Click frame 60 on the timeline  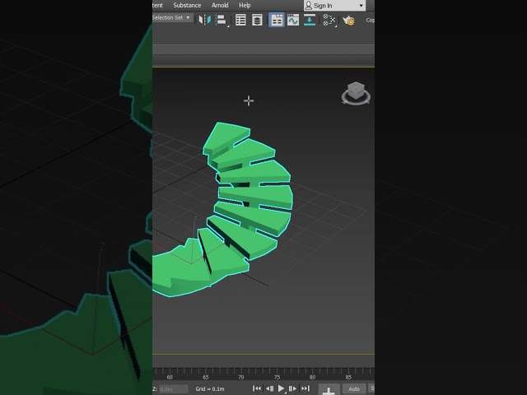coord(170,377)
